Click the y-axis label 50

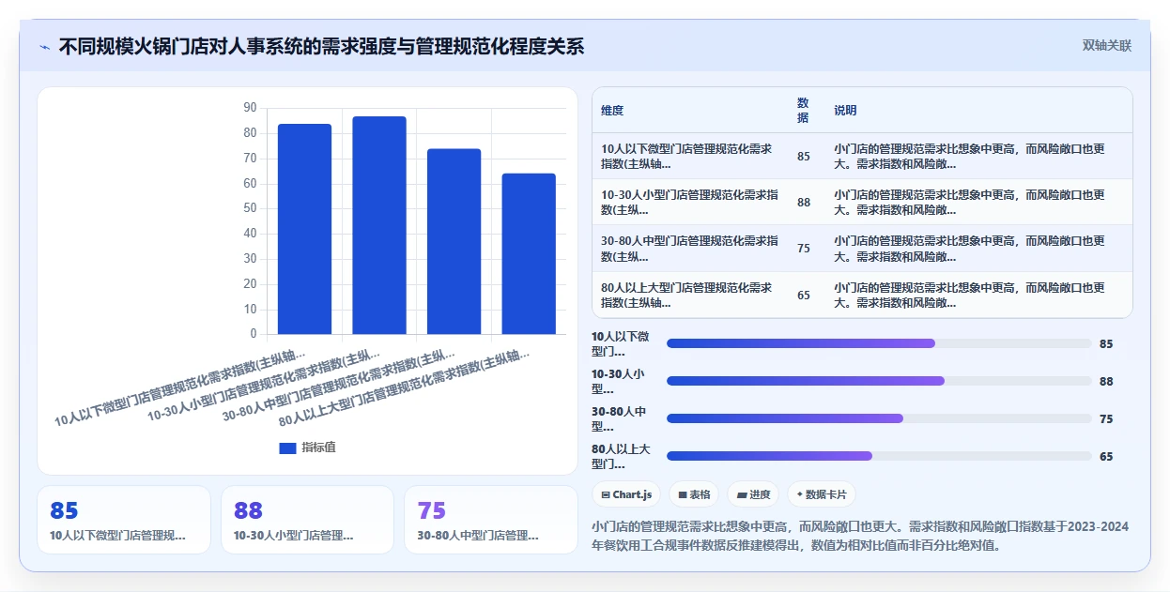pos(250,208)
